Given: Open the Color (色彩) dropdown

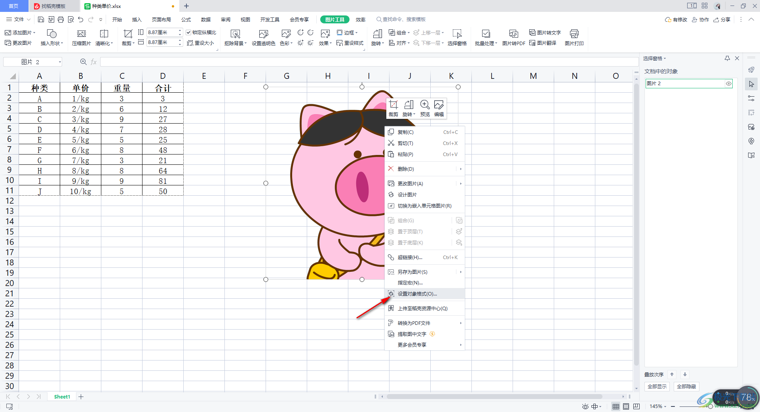Looking at the screenshot, I should (286, 38).
